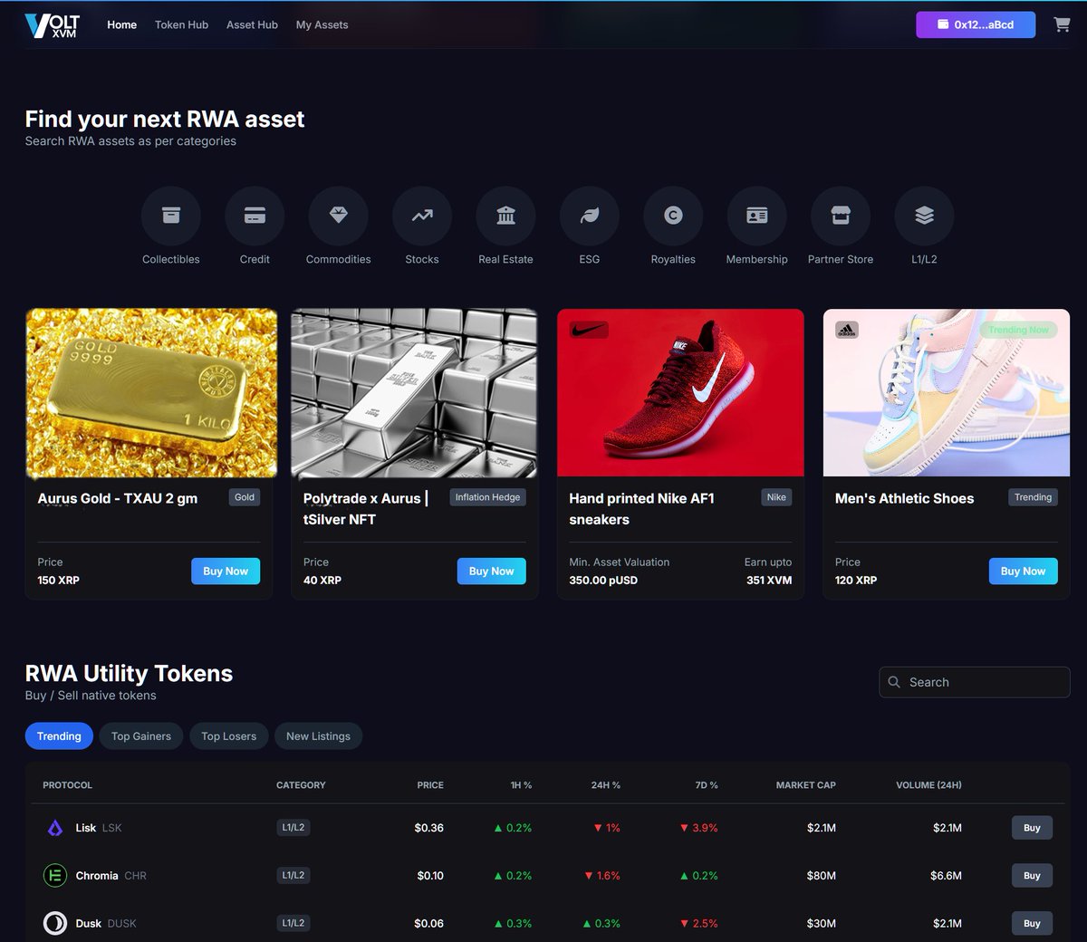The image size is (1087, 942).
Task: Open the shopping cart icon
Action: pyautogui.click(x=1062, y=24)
